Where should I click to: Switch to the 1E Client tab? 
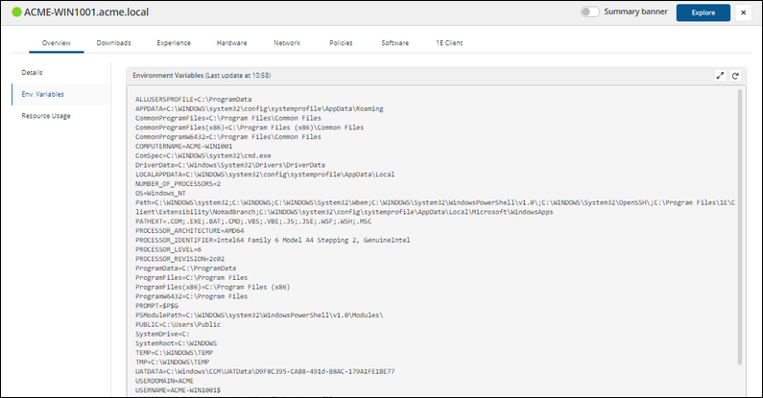coord(450,43)
